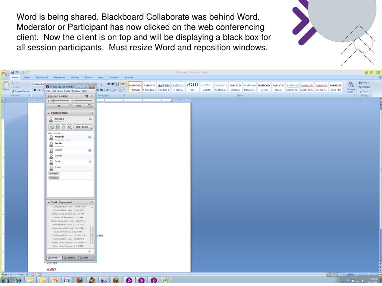
Task: Click the step away icon in Participants
Action: pyautogui.click(x=57, y=127)
